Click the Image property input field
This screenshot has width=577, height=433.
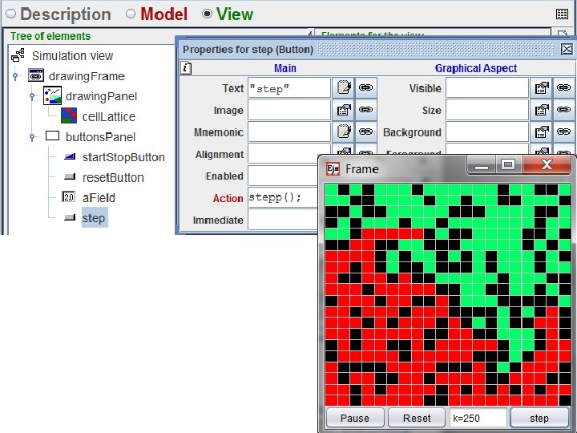tap(289, 110)
